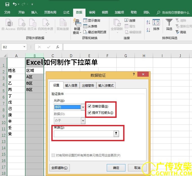Open the Undo history dropdown arrow
This screenshot has height=176, width=192.
19,4
